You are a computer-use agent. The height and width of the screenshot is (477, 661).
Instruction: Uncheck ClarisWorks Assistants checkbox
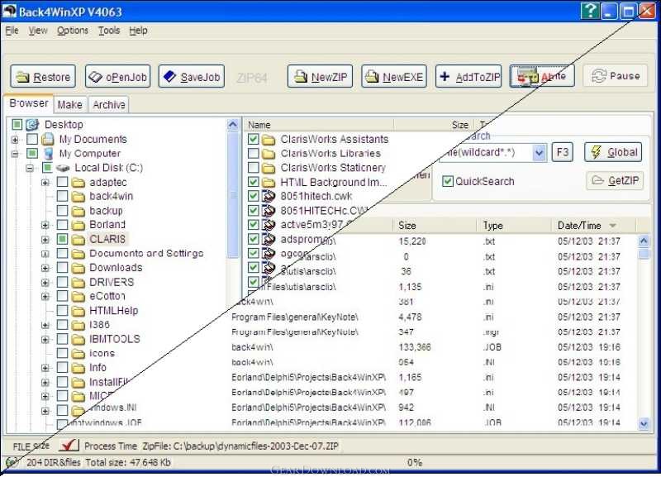pos(253,139)
